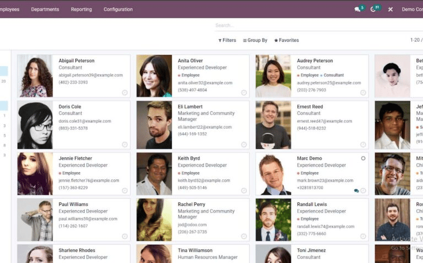Click activity clock on Audrey Peterson card
The height and width of the screenshot is (263, 423).
(363, 92)
